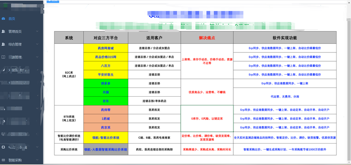351x165 pixels.
Task: Click the navigation arrow icon in the sidebar
Action: (3, 70)
